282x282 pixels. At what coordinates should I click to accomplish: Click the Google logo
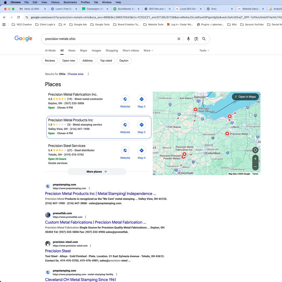23,39
